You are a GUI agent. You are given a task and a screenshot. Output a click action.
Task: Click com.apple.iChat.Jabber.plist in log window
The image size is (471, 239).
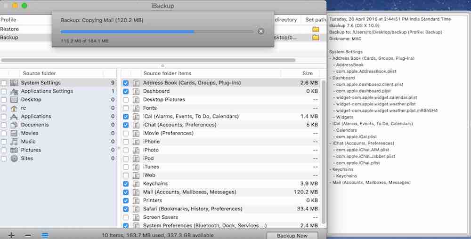(365, 156)
